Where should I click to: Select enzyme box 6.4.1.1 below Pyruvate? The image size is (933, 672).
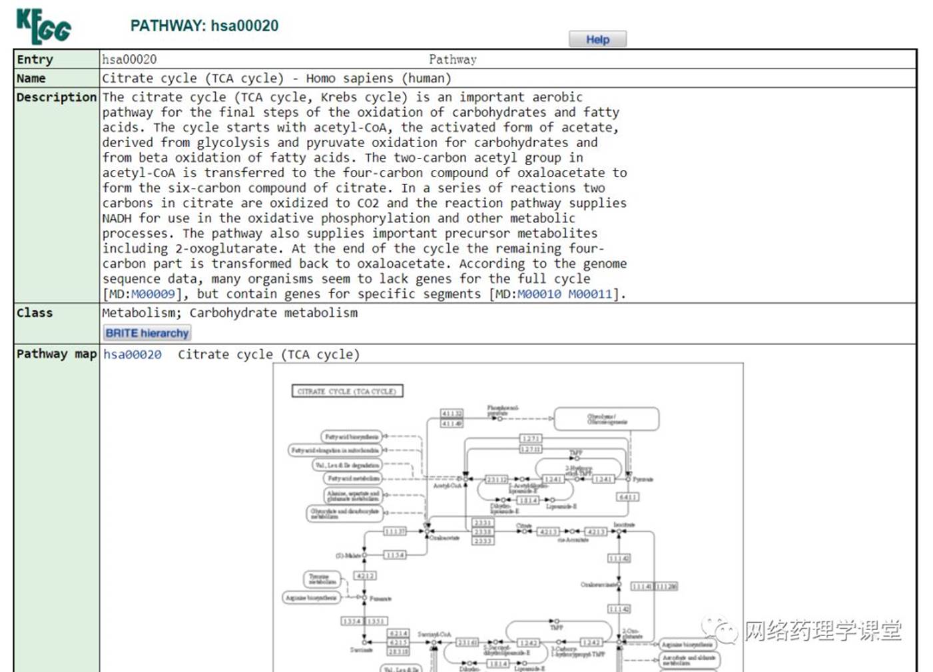tap(628, 497)
